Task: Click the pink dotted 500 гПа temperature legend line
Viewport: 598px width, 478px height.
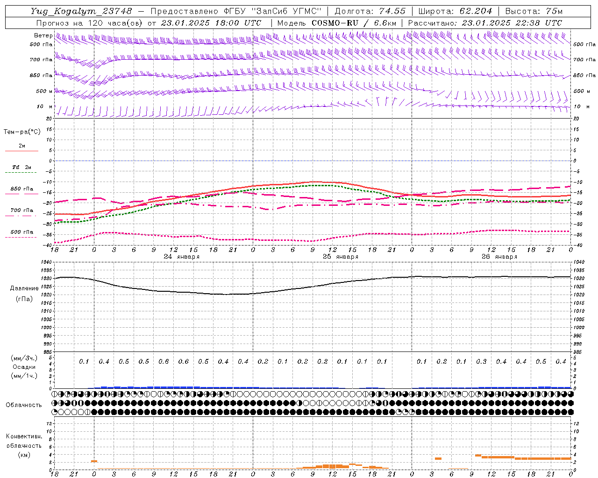Action: click(21, 237)
